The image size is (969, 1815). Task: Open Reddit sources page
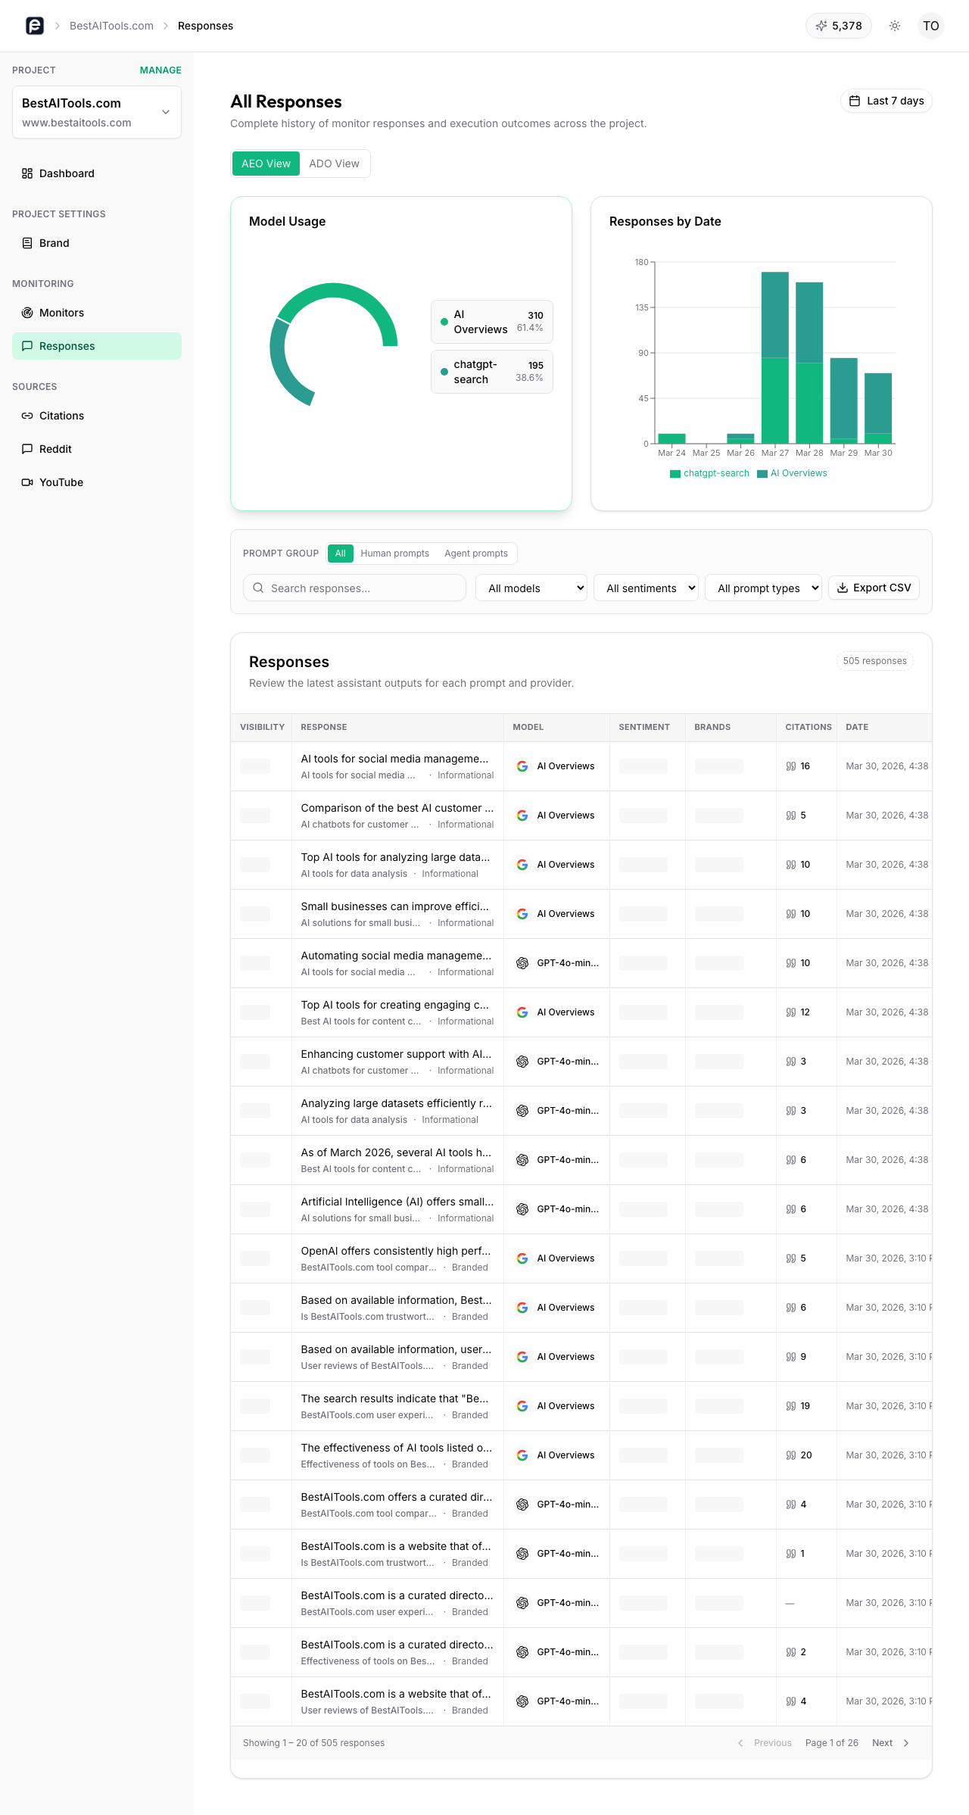pos(97,449)
